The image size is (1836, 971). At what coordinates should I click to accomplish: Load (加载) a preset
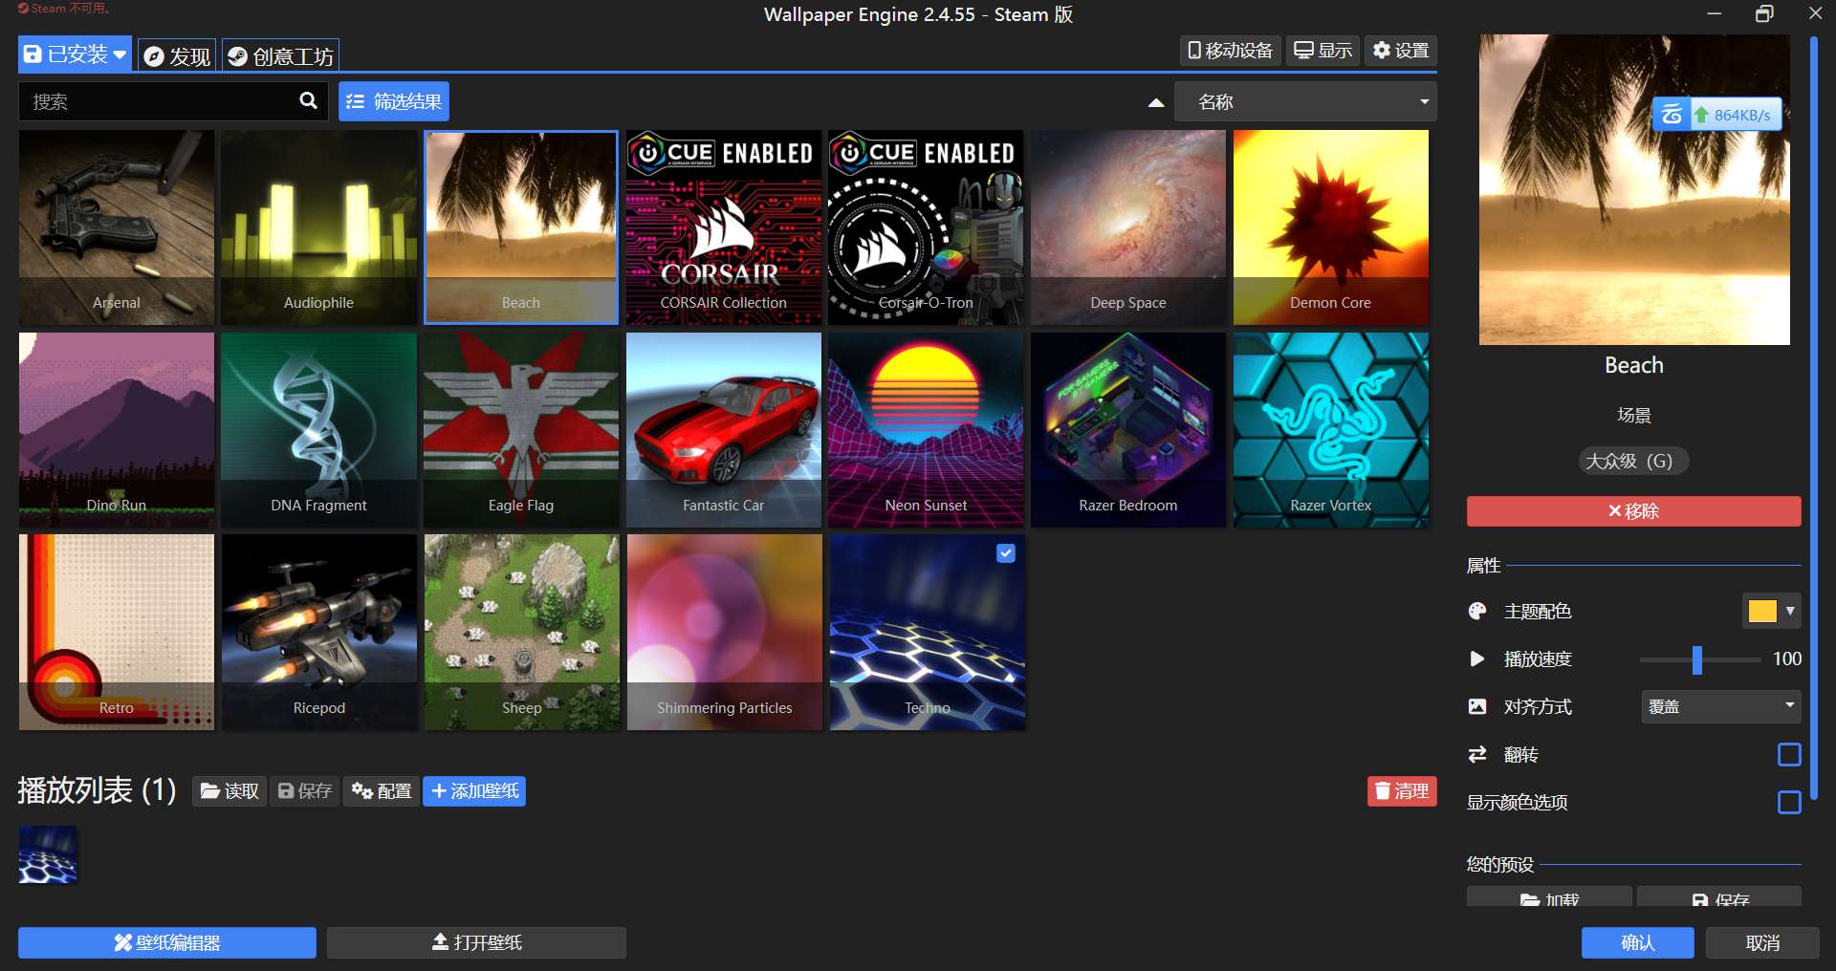[x=1549, y=896]
